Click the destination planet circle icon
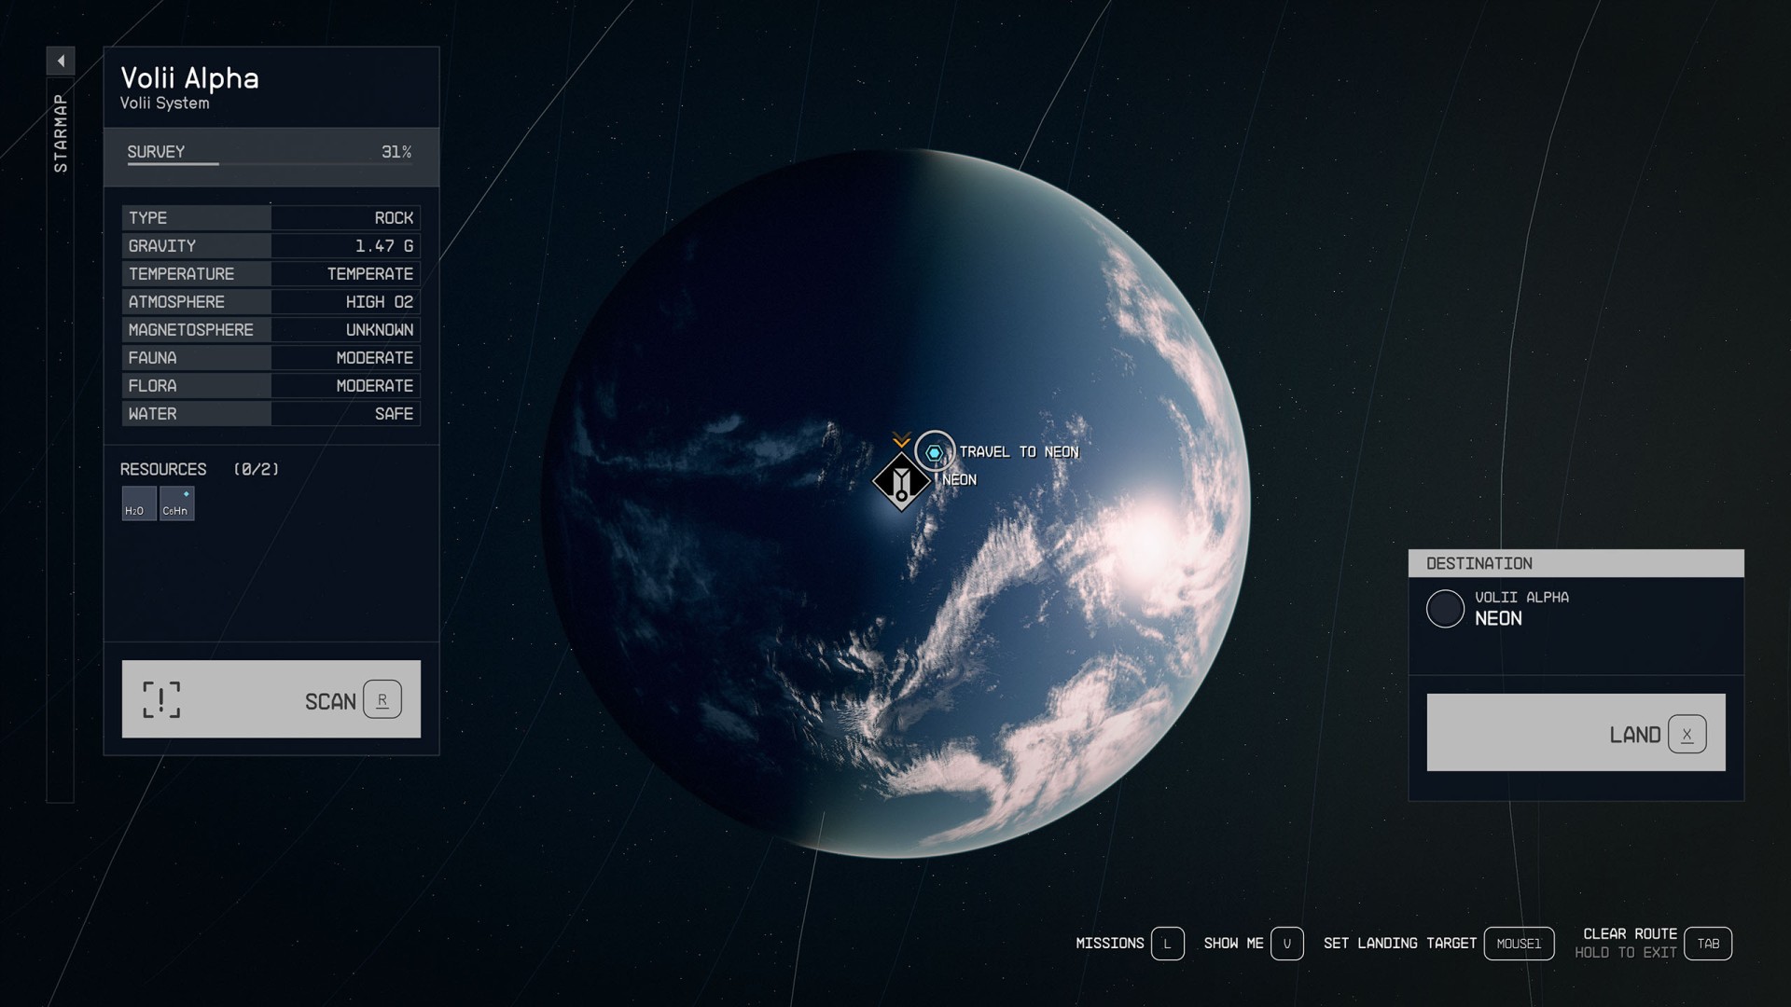Viewport: 1791px width, 1007px height. click(x=1445, y=609)
